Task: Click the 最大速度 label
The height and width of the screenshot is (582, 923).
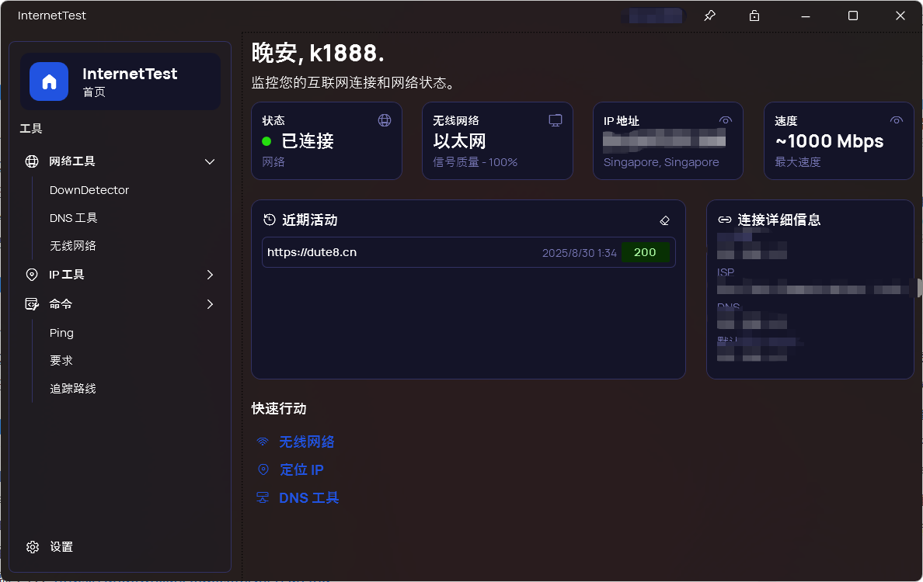Action: [798, 162]
